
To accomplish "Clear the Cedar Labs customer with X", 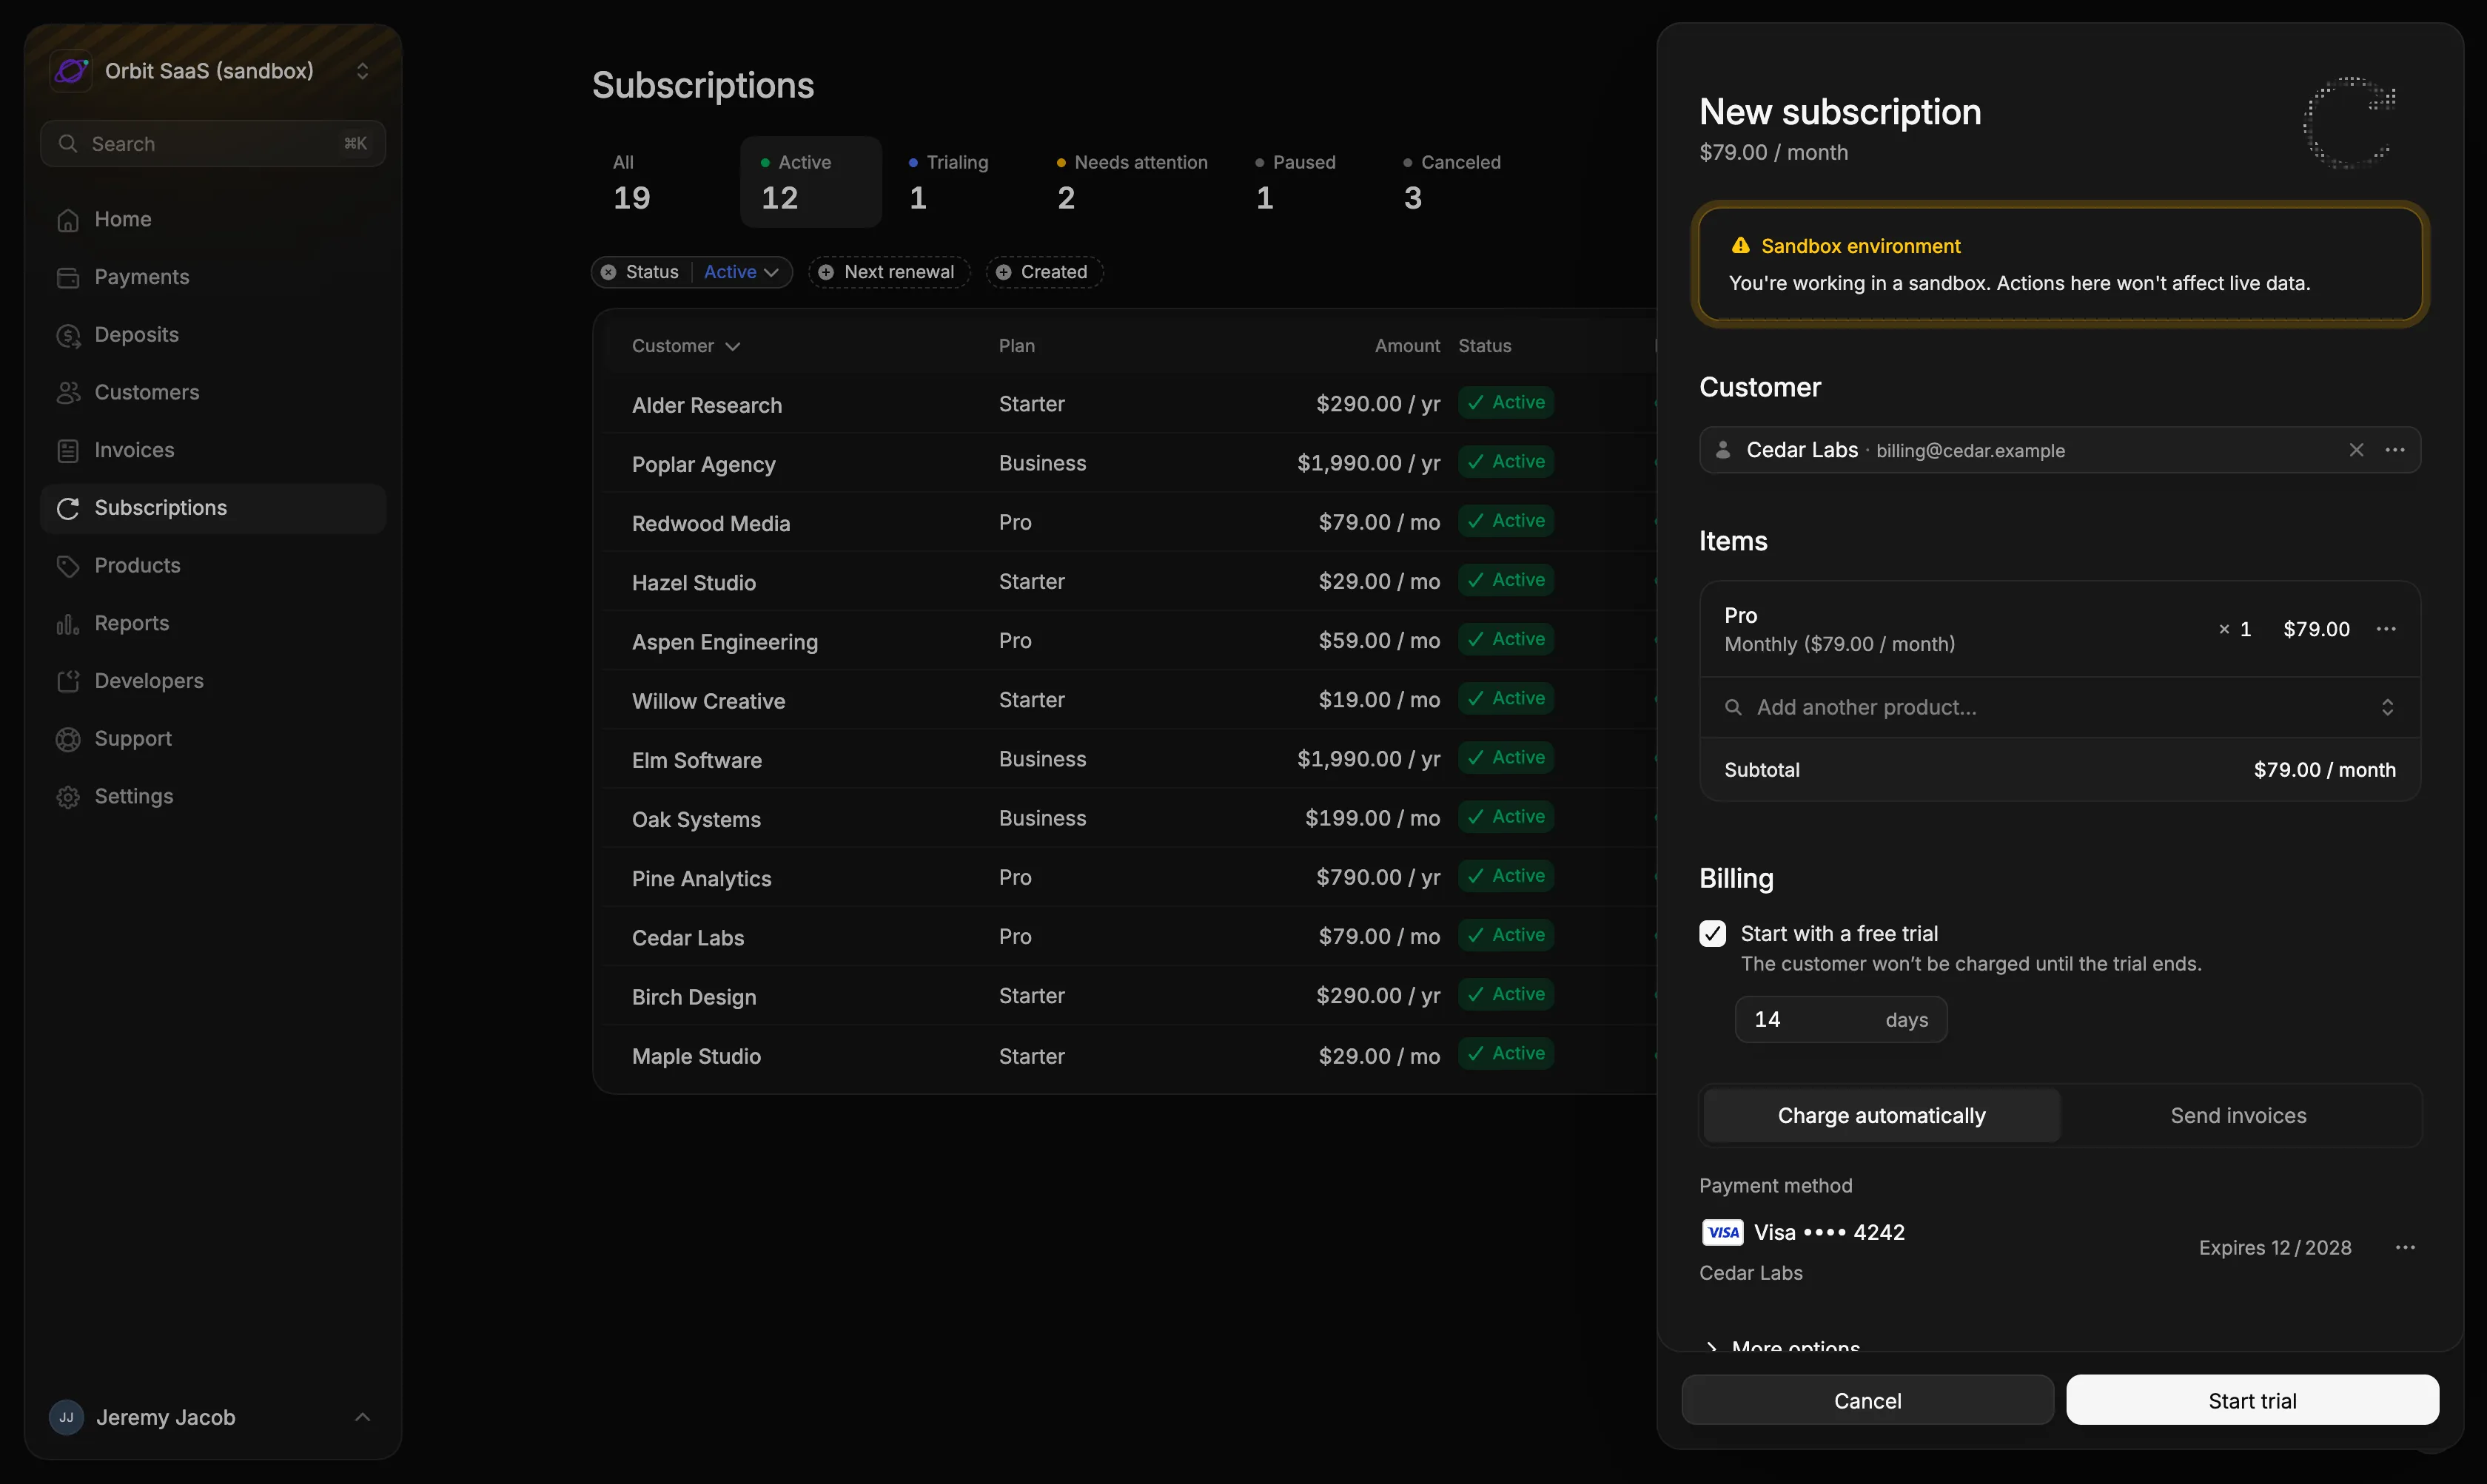I will (x=2357, y=450).
